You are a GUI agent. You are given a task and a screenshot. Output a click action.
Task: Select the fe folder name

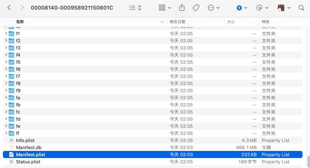pos(18,126)
